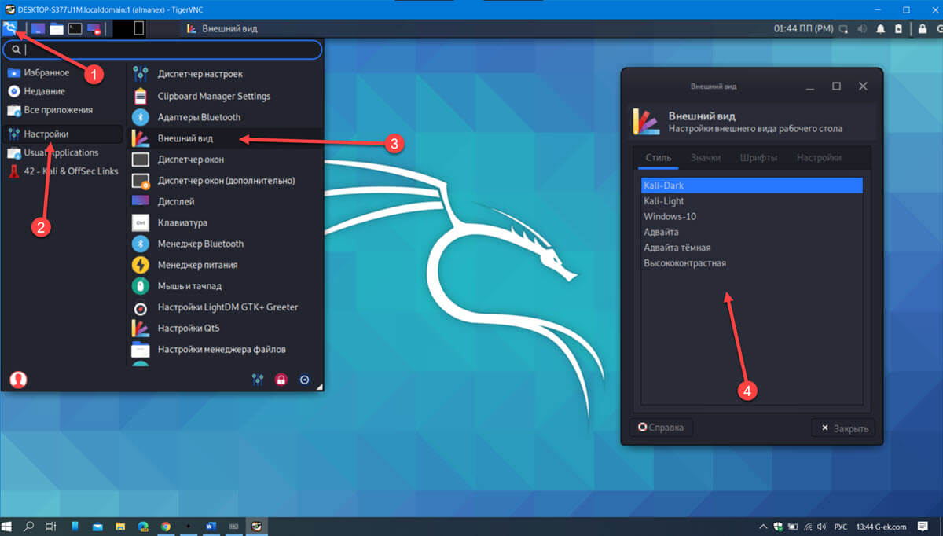
Task: Click the user avatar in menu footer
Action: coord(18,380)
